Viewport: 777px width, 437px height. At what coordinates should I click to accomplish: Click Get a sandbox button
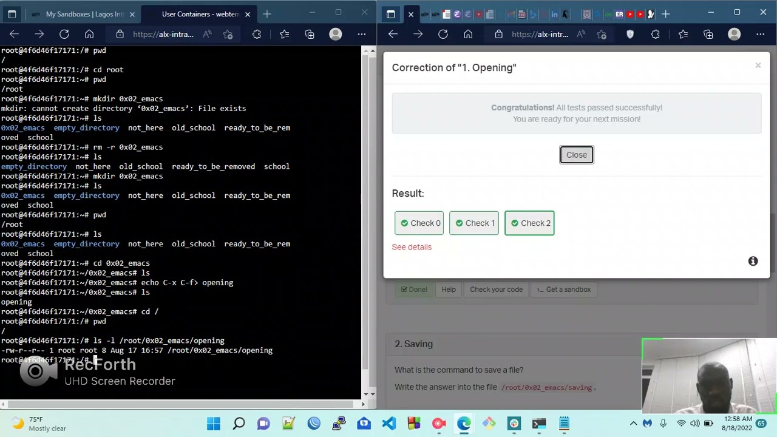pos(563,290)
